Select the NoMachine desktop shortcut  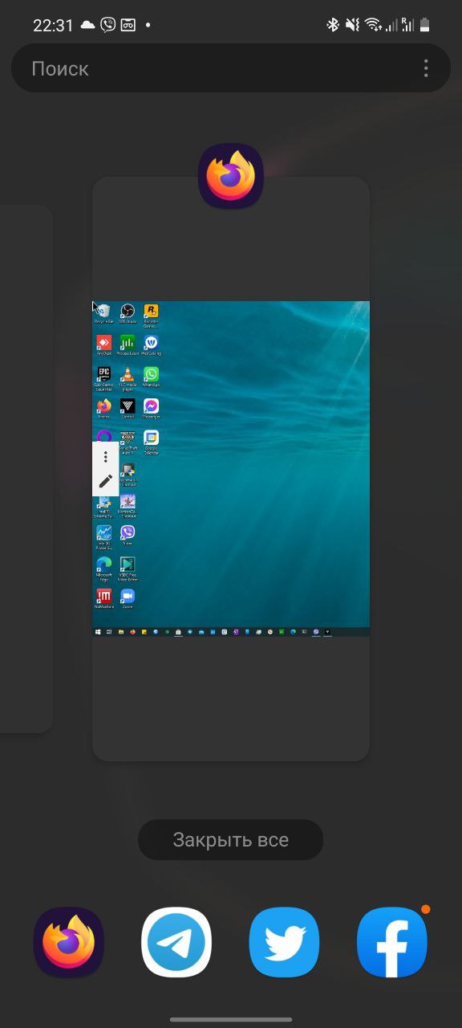103,598
